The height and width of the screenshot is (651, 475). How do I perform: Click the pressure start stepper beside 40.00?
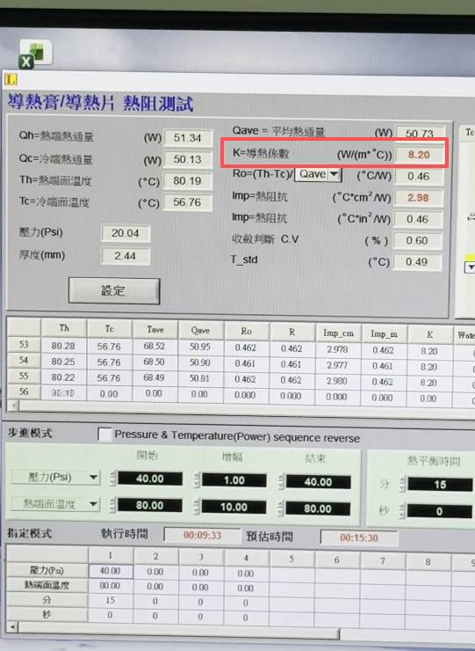click(x=112, y=479)
